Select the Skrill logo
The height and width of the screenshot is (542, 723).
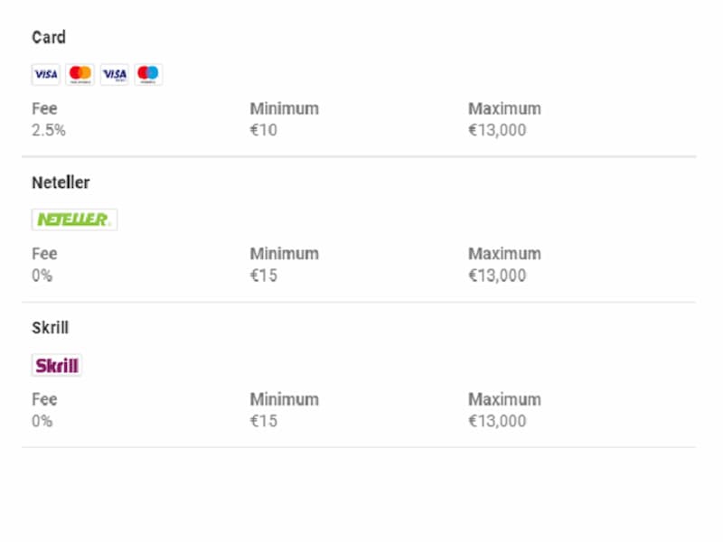(x=58, y=365)
